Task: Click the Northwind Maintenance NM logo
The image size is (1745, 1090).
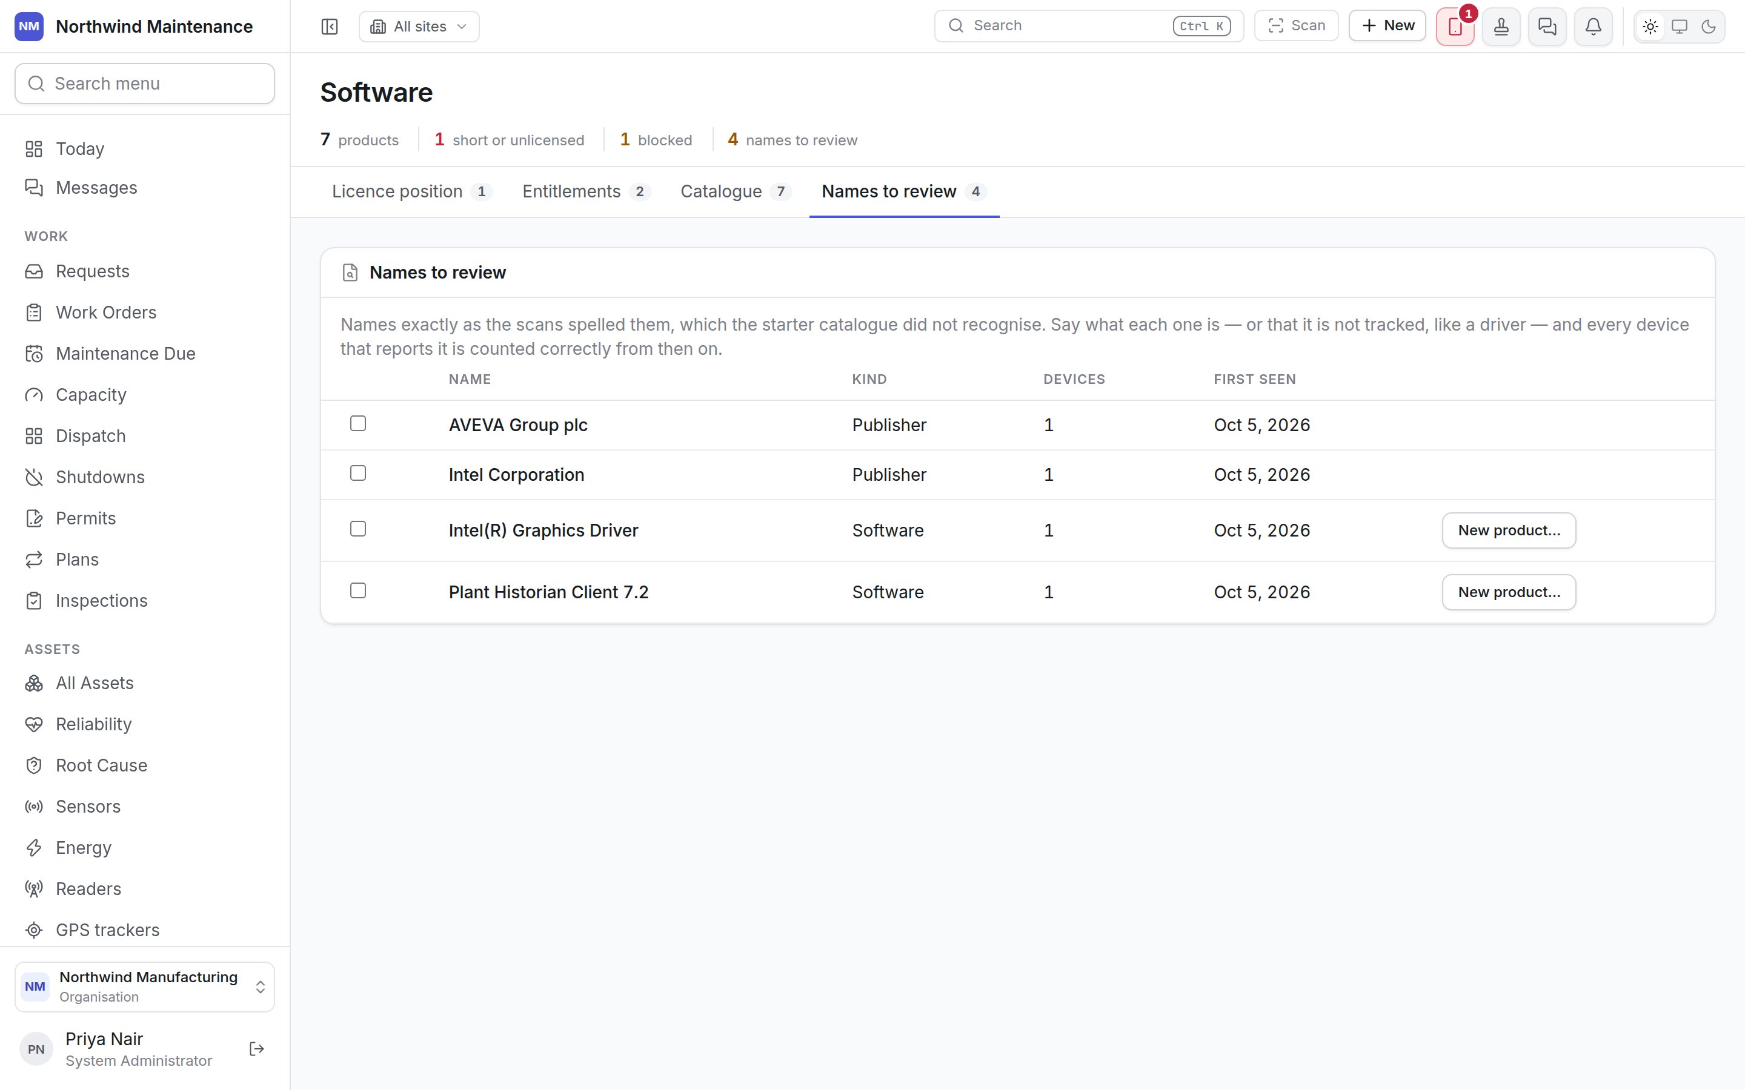Action: (x=29, y=27)
